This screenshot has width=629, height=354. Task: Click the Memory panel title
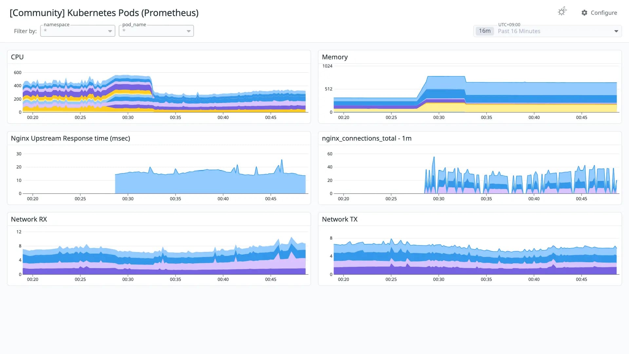(x=335, y=57)
